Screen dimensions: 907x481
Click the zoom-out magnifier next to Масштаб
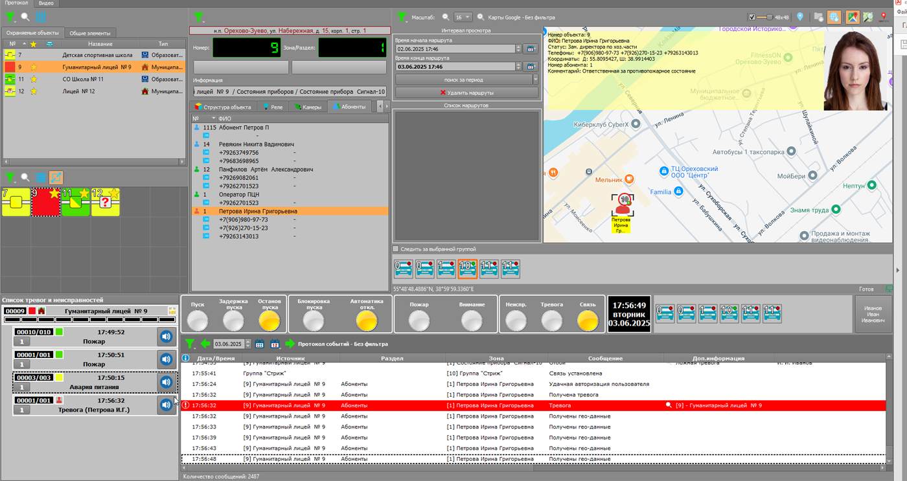point(446,17)
